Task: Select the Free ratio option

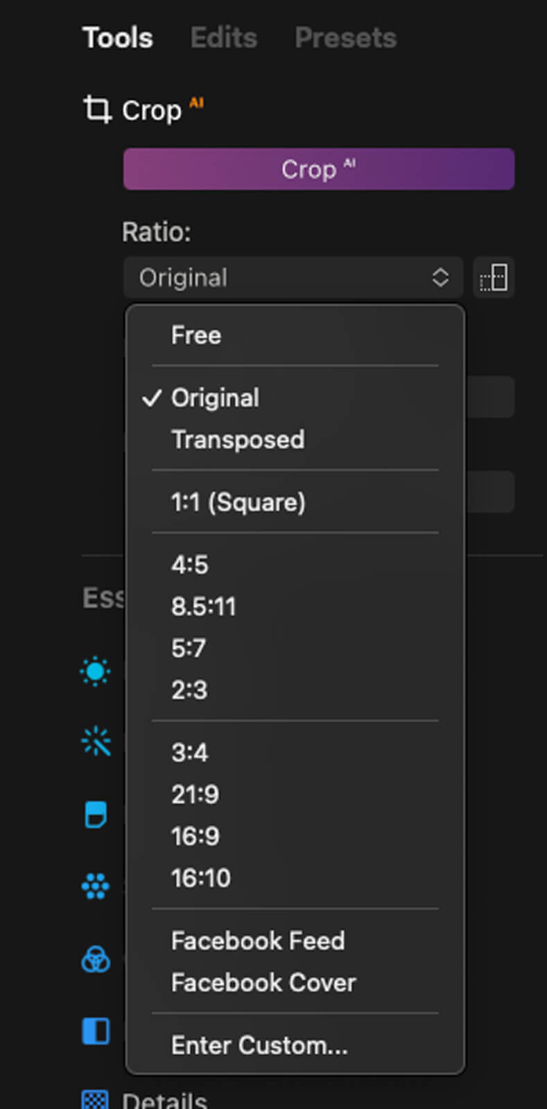Action: (x=196, y=335)
